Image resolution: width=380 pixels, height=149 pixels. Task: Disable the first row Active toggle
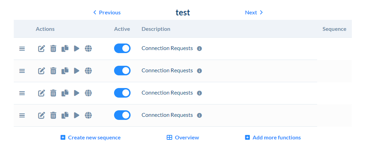pos(122,48)
